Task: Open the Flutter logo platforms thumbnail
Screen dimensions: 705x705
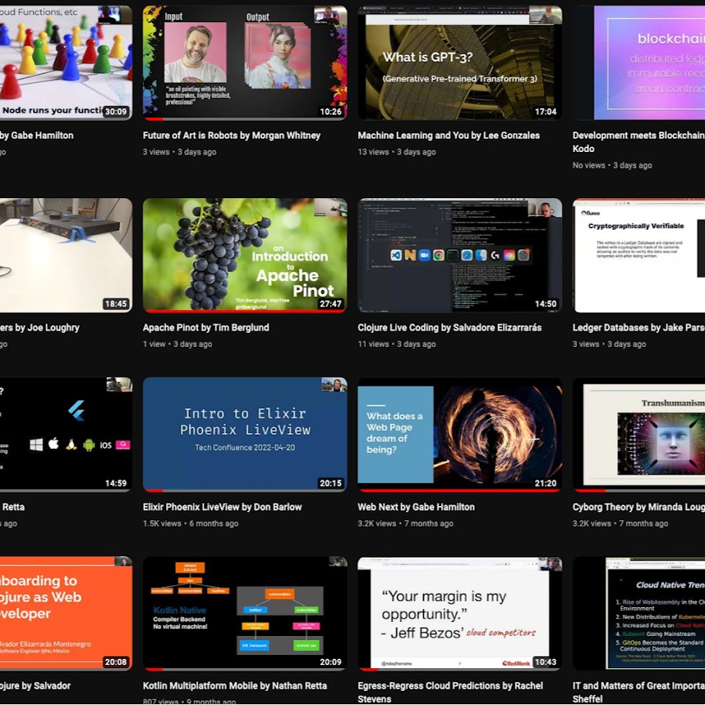Action: click(x=66, y=434)
